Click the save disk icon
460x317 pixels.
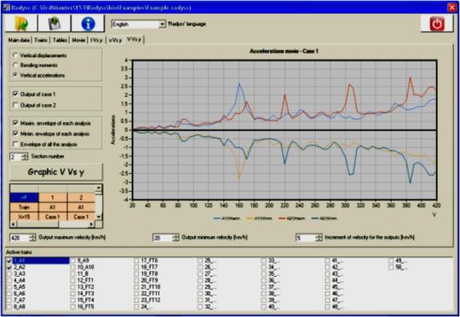(54, 24)
